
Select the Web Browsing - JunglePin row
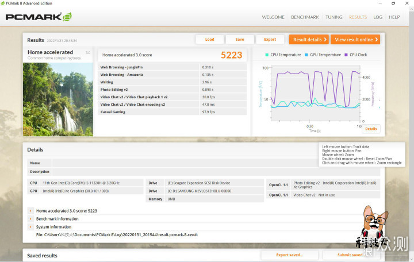tap(172, 67)
